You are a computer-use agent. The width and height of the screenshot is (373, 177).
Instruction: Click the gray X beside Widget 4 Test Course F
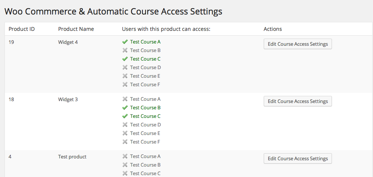tap(125, 84)
